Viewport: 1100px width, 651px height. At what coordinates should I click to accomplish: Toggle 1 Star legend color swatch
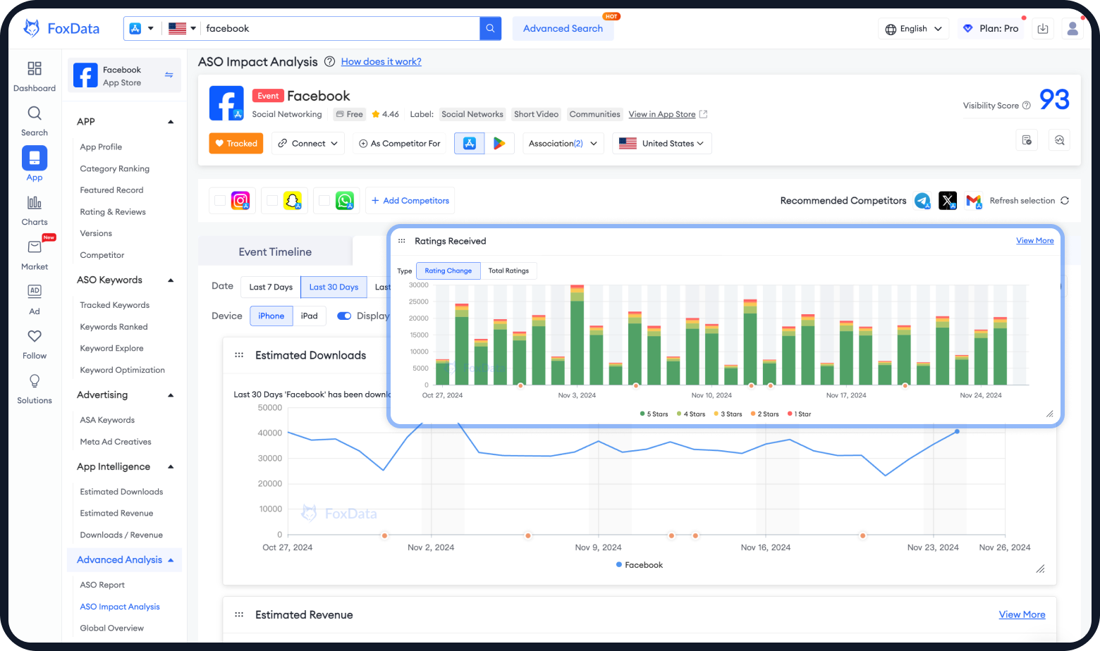click(x=790, y=414)
